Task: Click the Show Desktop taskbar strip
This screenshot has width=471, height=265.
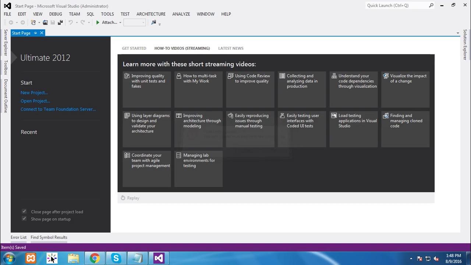Action: 468,258
